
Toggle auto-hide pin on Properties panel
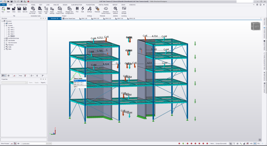coord(43,79)
